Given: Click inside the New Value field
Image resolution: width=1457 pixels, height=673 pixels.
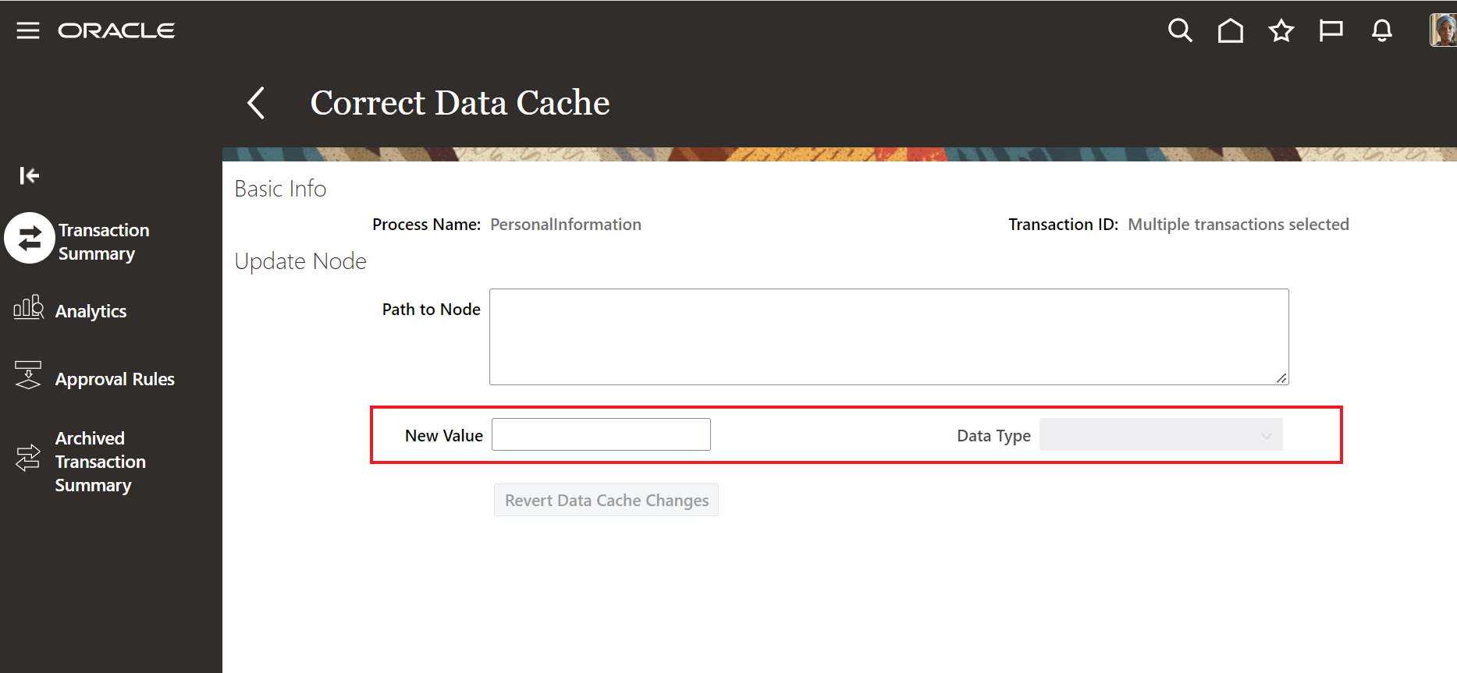Looking at the screenshot, I should (x=601, y=434).
